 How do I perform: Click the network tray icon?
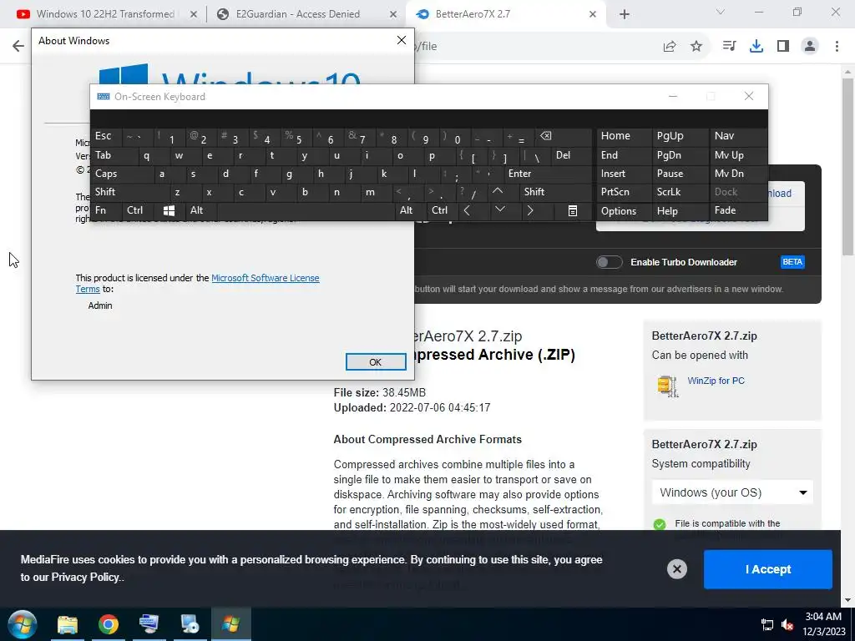tap(766, 624)
